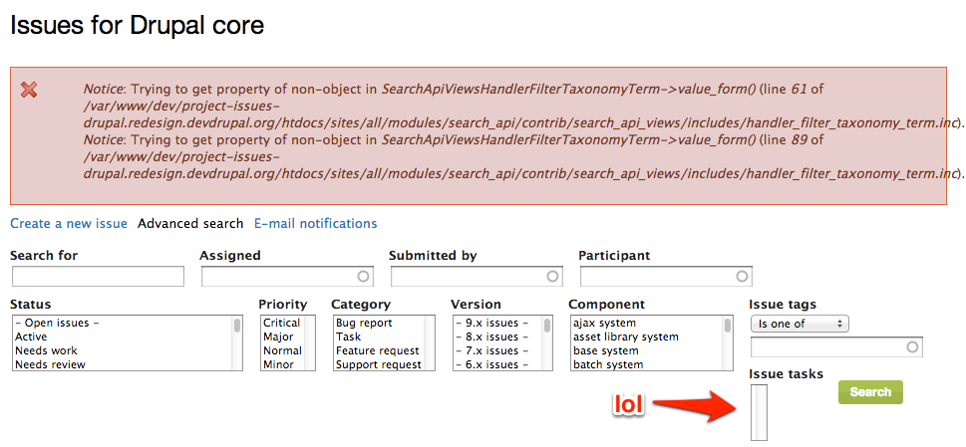
Task: Click autocomplete circle in Participant field
Action: point(742,277)
